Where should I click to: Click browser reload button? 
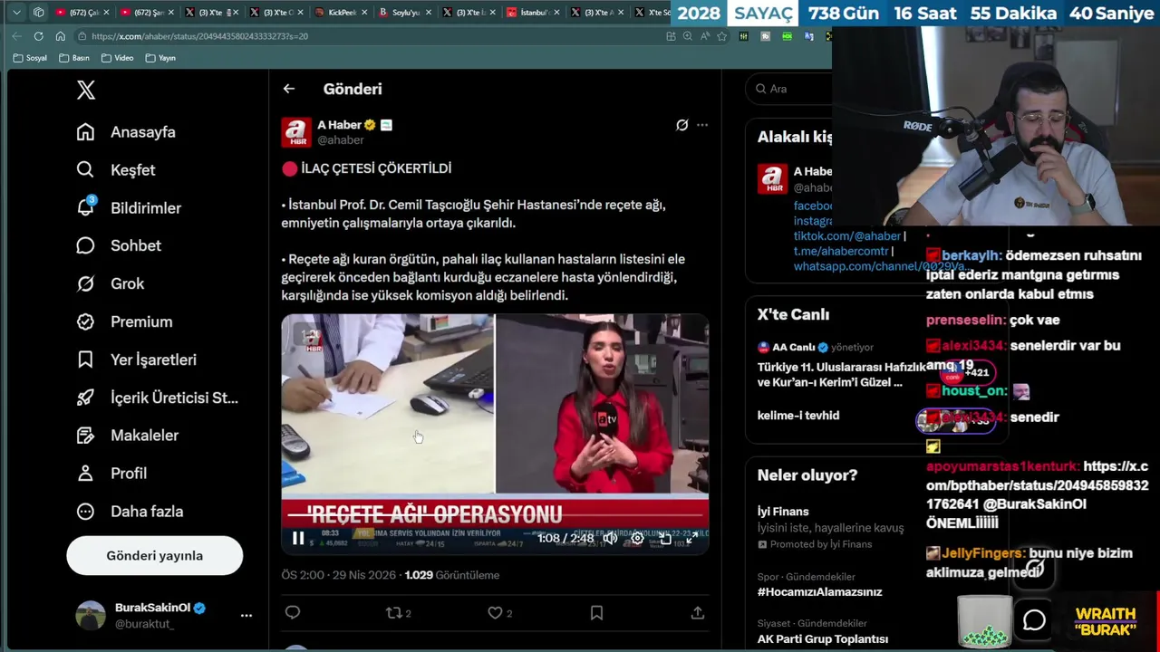pos(38,36)
